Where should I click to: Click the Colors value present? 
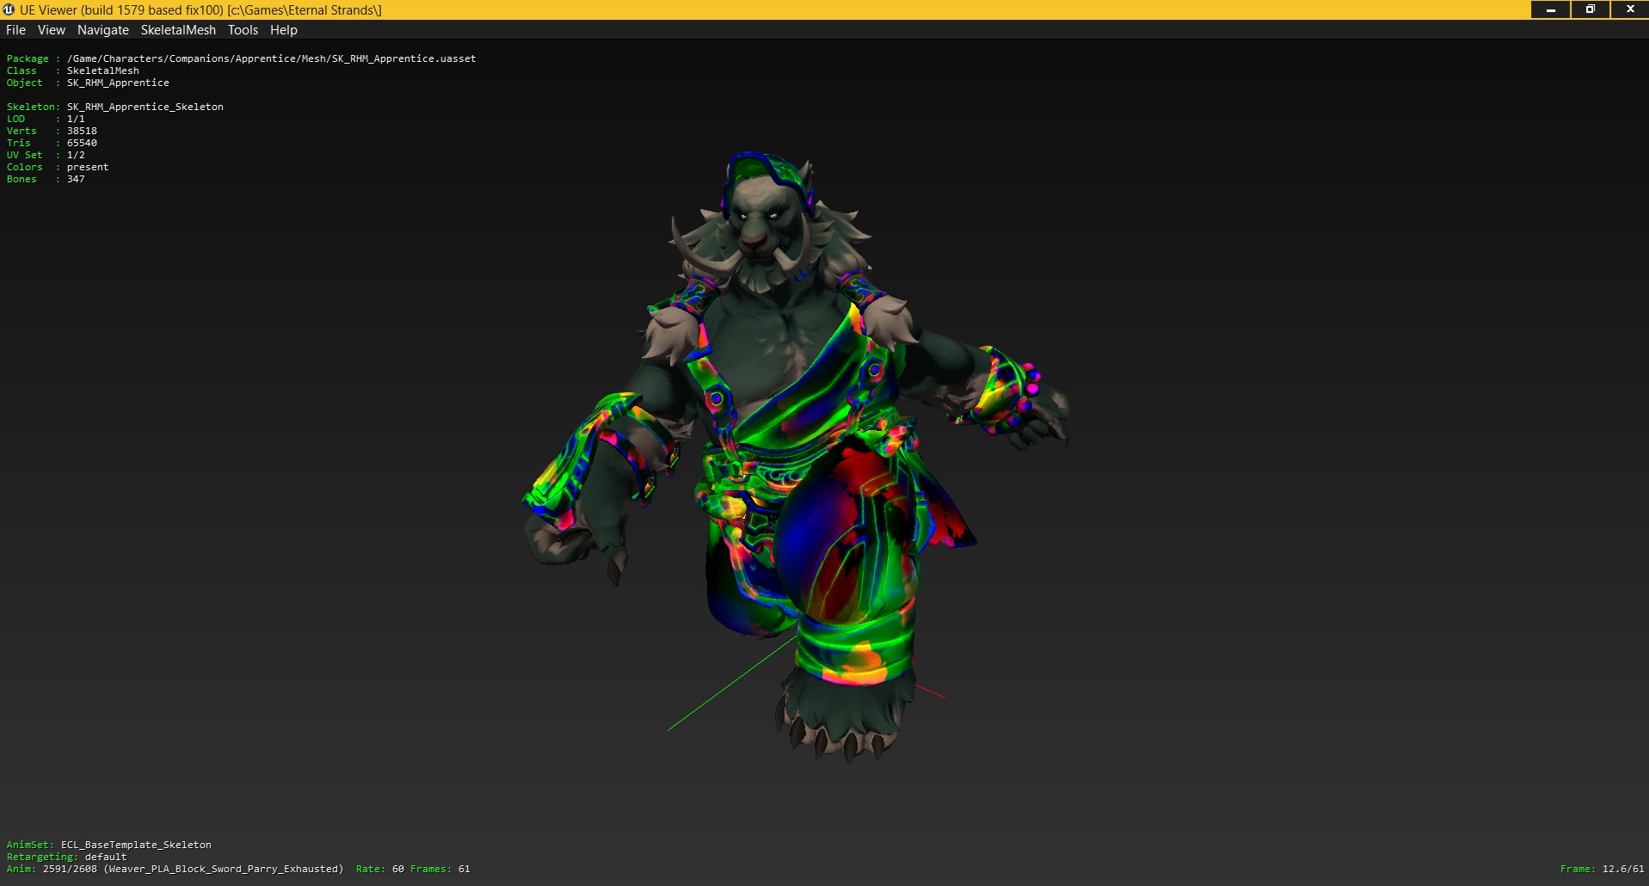[x=88, y=167]
